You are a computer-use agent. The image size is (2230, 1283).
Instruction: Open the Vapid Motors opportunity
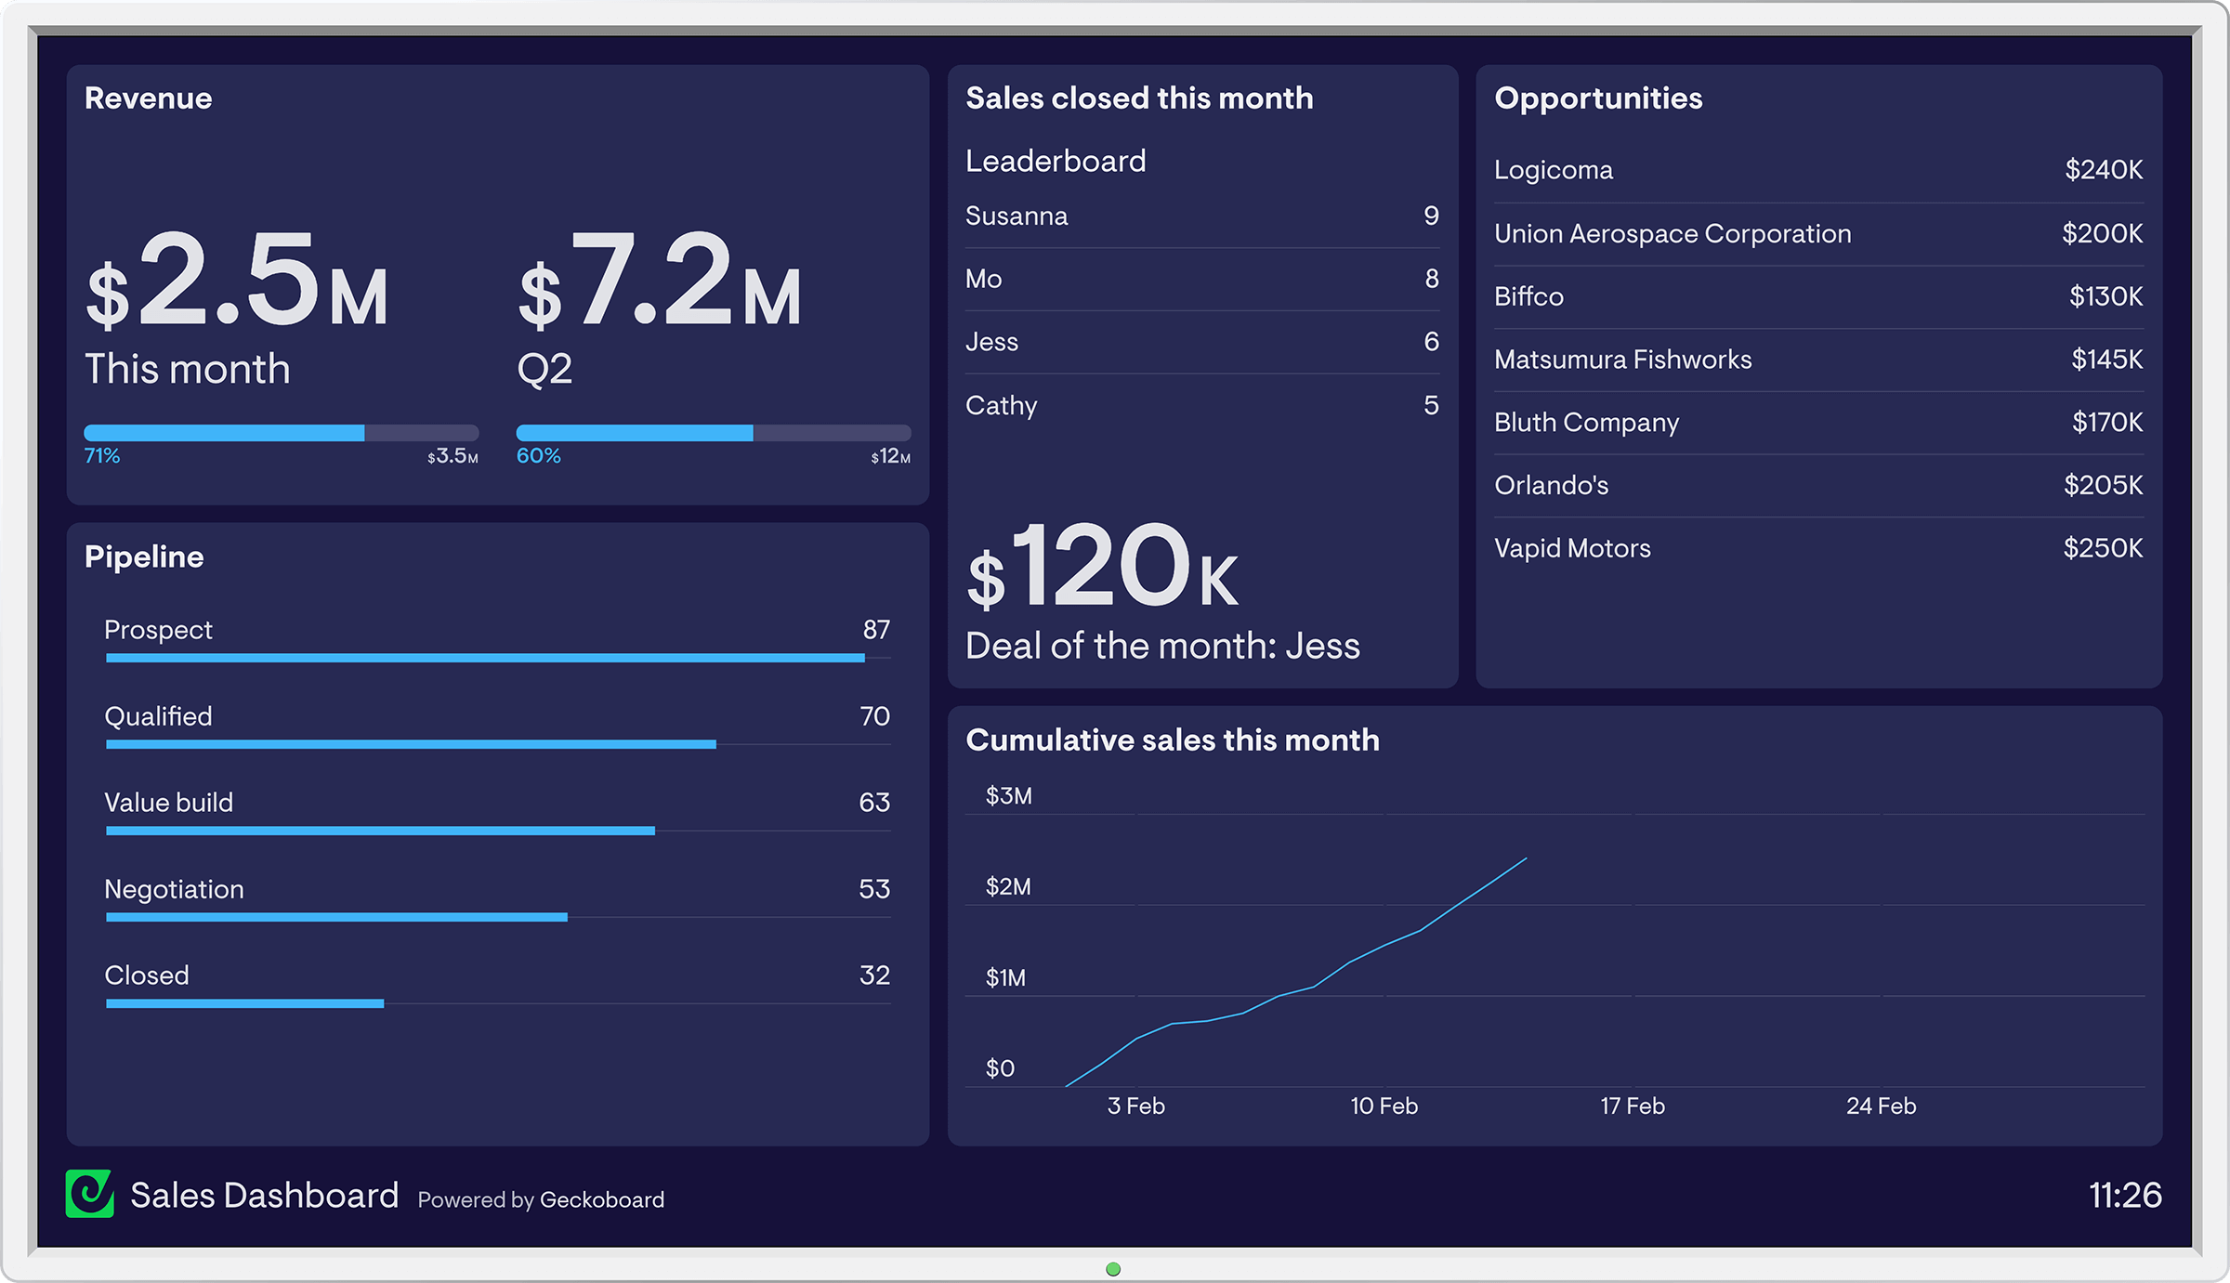point(1818,548)
